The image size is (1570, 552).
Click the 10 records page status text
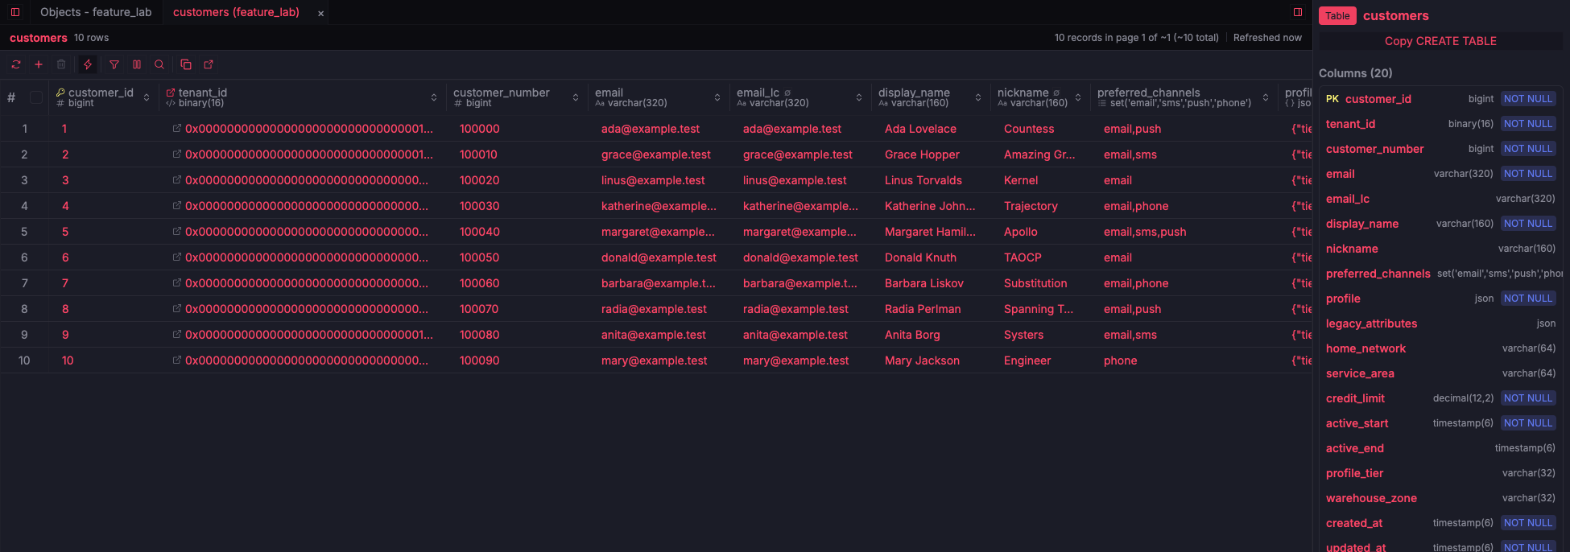pos(1136,38)
